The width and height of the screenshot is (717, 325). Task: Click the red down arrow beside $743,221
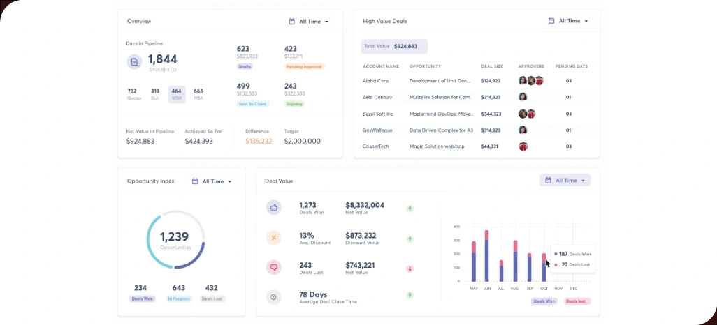click(x=410, y=269)
